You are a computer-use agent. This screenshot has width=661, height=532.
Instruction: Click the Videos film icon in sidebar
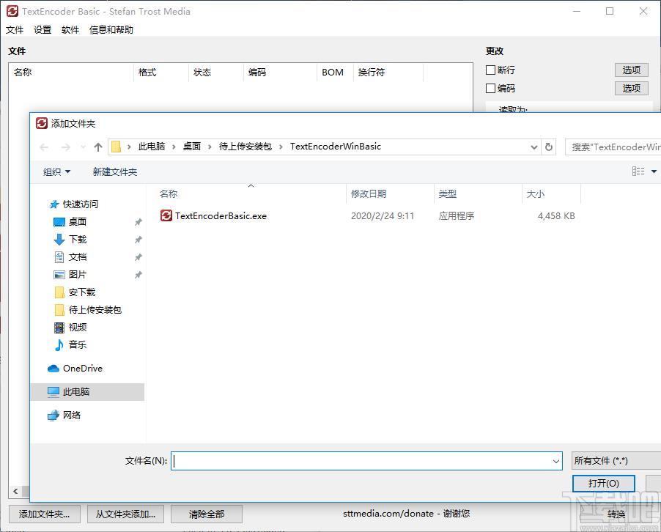pyautogui.click(x=59, y=328)
